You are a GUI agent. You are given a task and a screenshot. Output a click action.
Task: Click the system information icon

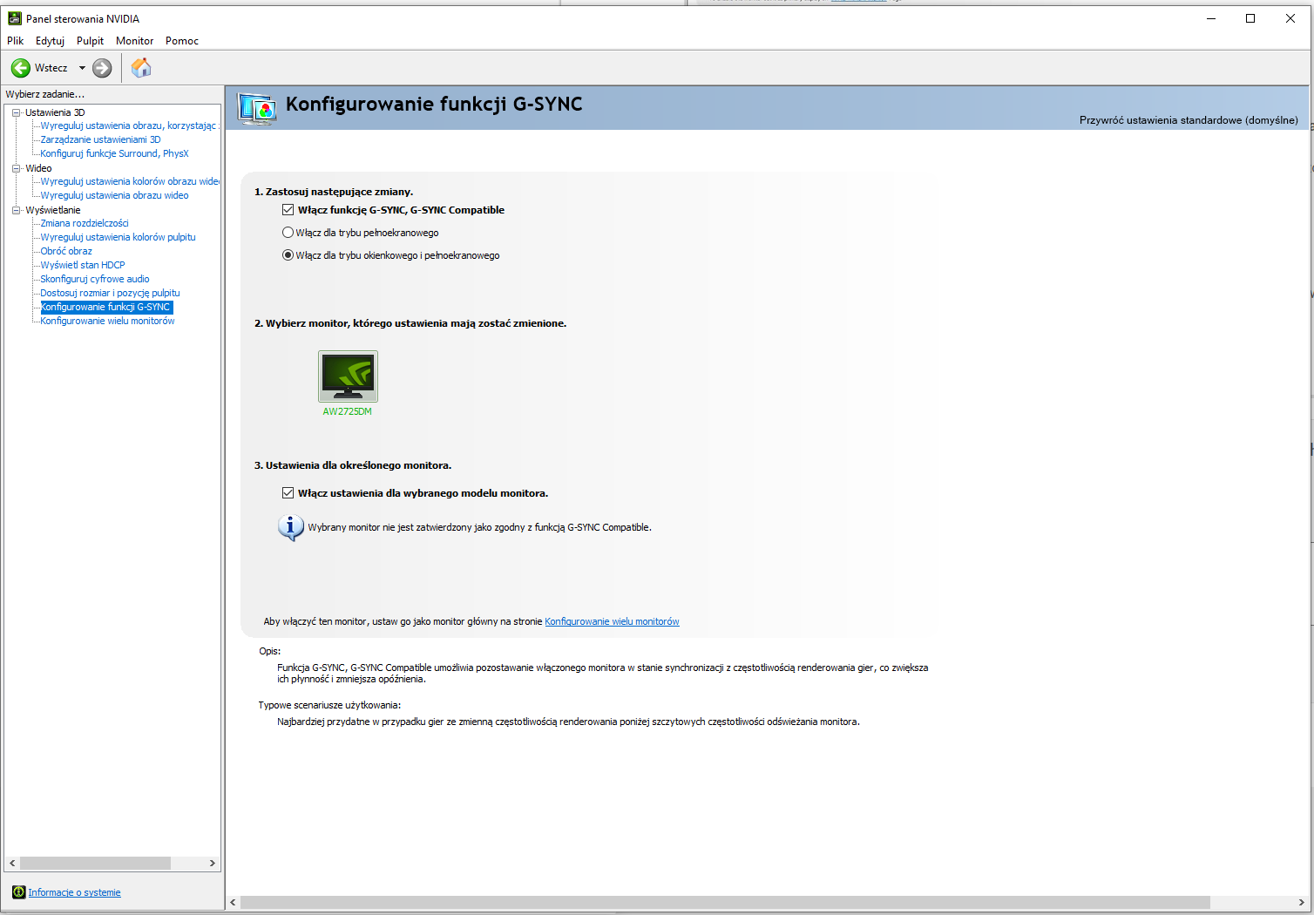19,892
